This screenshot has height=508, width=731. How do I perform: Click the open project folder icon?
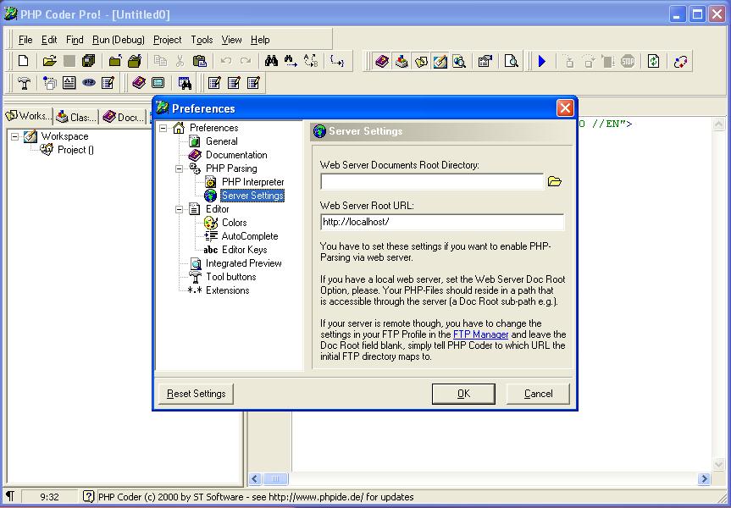coord(115,61)
